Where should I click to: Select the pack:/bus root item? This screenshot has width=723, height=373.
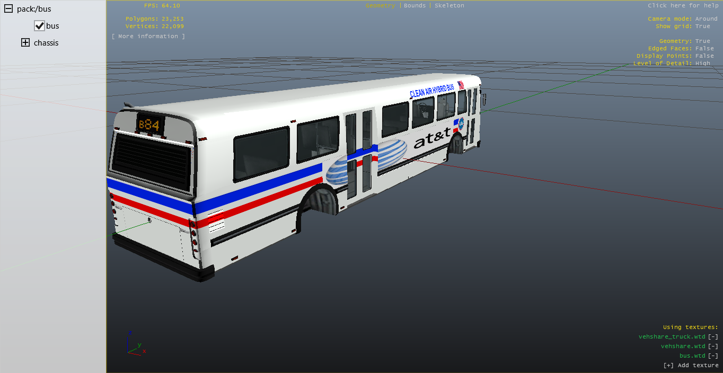pyautogui.click(x=34, y=9)
